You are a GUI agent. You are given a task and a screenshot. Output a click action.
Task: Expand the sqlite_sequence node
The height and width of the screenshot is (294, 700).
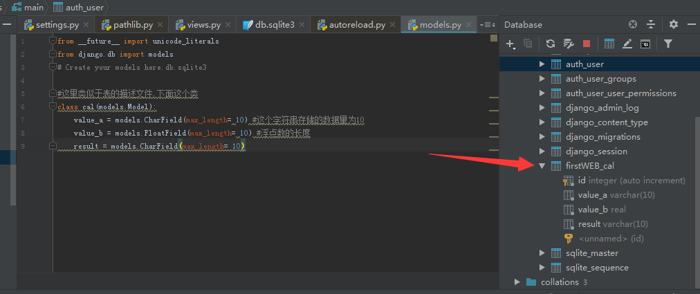tap(542, 268)
